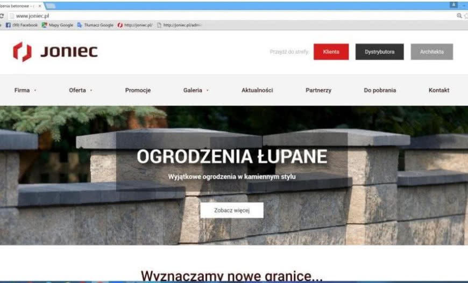Open the joniec.pl/admin bookmark
Screen dimensions: 468x283
click(x=179, y=25)
